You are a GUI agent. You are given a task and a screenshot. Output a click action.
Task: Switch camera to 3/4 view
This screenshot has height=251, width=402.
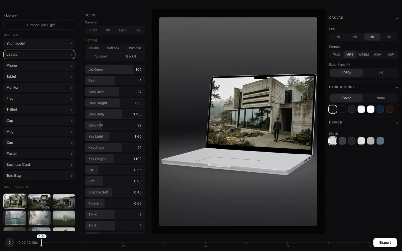coord(108,30)
